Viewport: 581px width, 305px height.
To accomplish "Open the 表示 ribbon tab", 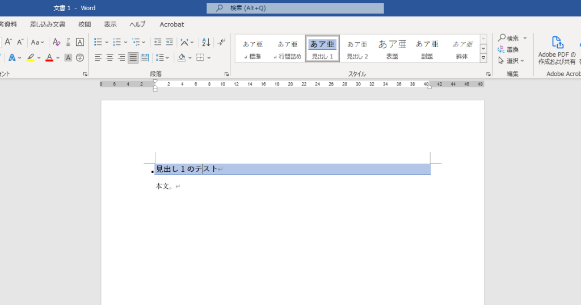I will pos(110,24).
